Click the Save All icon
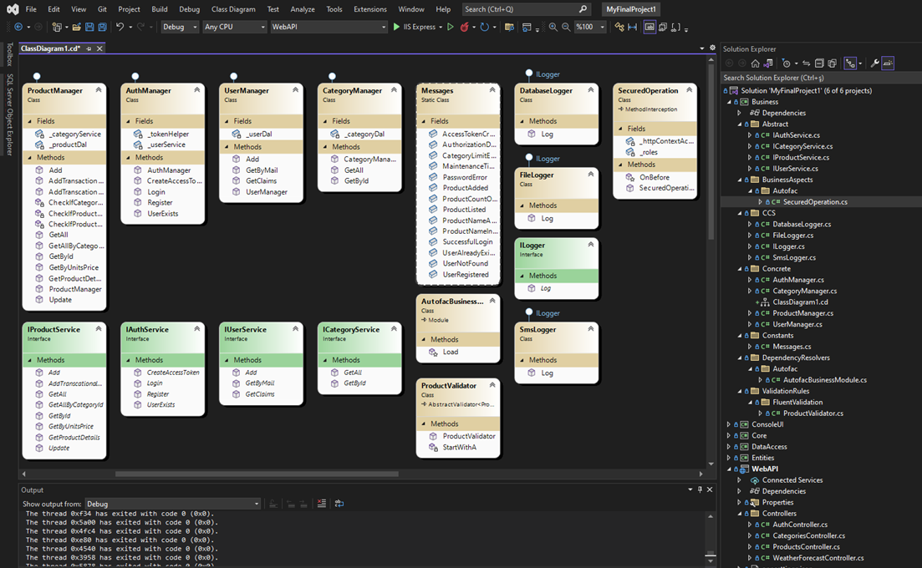Screen dimensions: 922x568 click(102, 27)
